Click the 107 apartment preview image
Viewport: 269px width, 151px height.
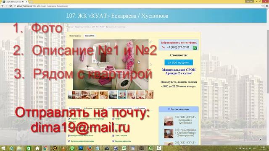click(x=169, y=121)
